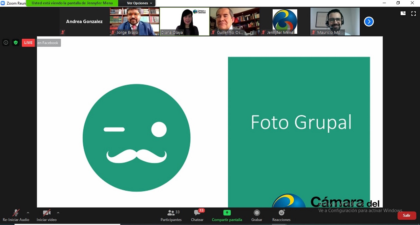Click Andrea Gonzalez's muted microphone icon
The image size is (420, 225).
pyautogui.click(x=63, y=32)
